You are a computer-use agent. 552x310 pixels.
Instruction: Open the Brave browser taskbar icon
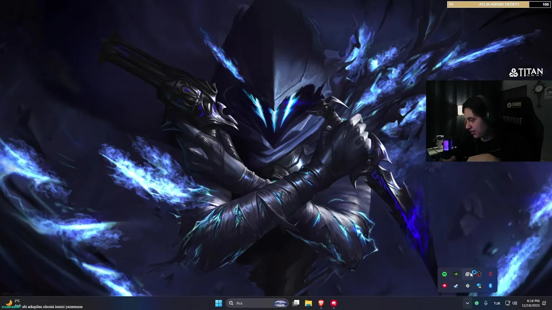tap(321, 303)
